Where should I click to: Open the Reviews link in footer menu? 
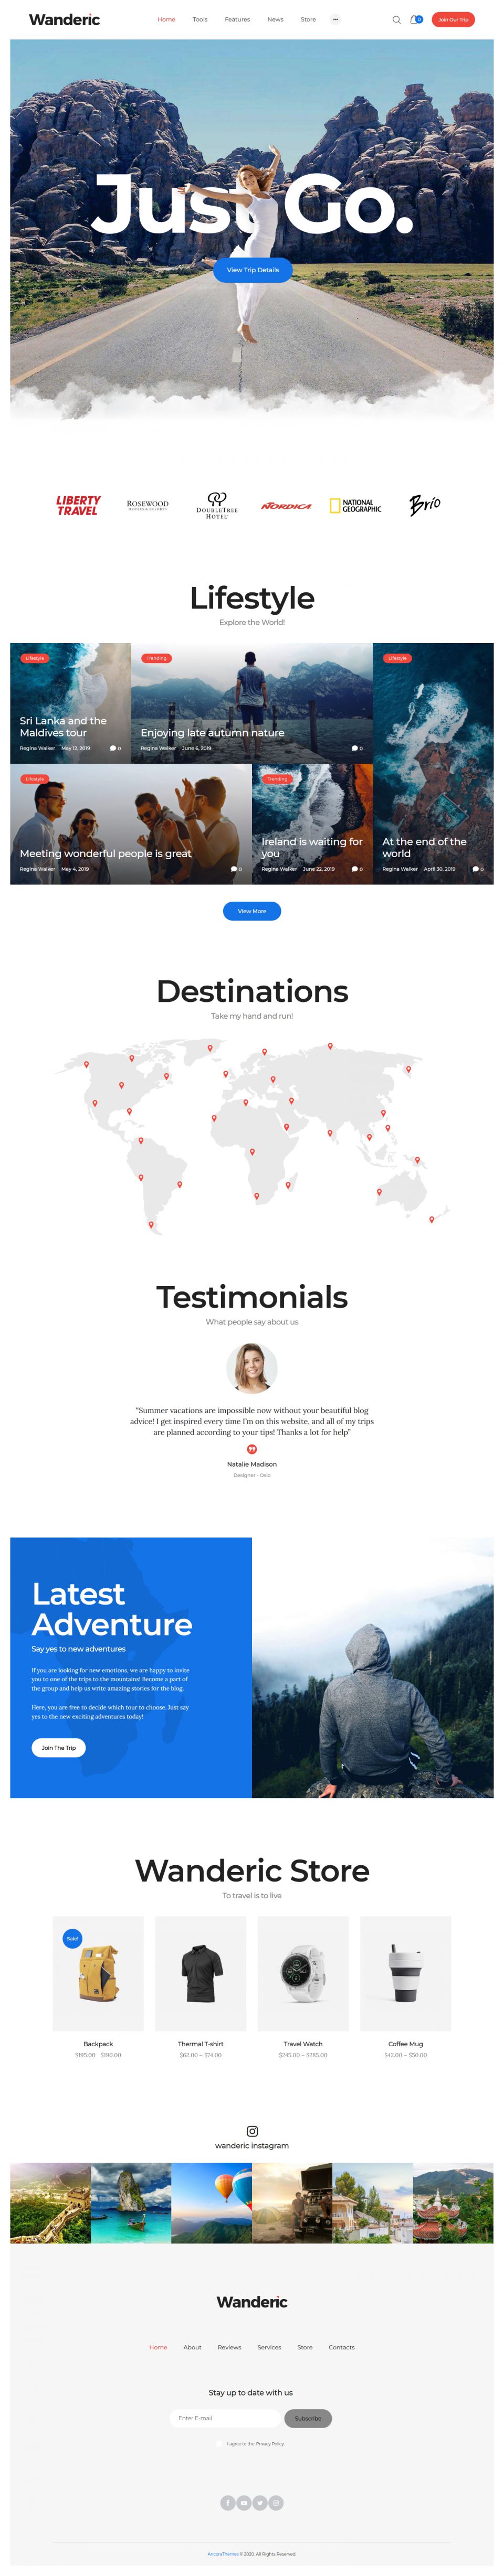click(x=229, y=2346)
